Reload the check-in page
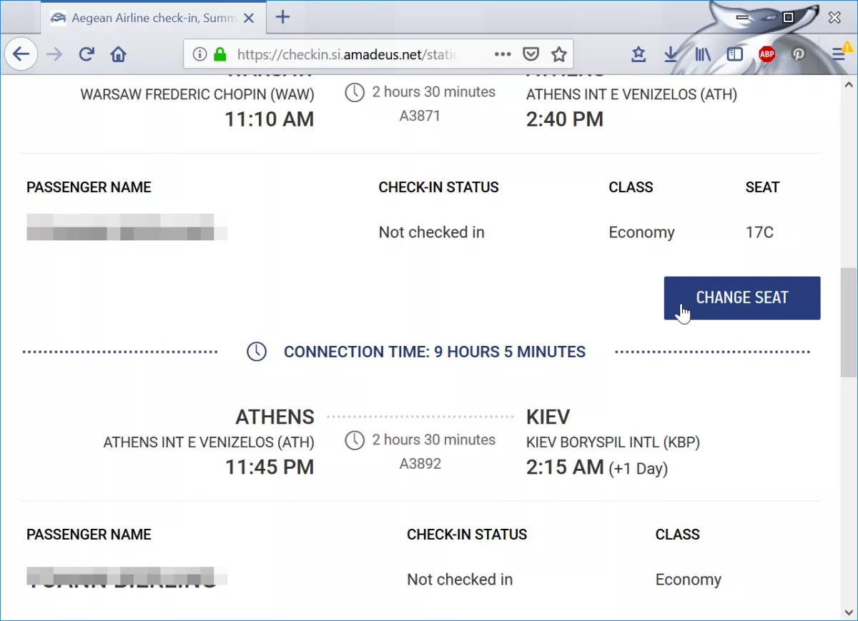858x621 pixels. tap(86, 54)
